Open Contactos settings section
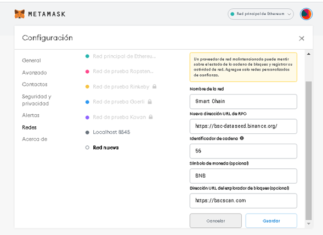 coord(35,84)
